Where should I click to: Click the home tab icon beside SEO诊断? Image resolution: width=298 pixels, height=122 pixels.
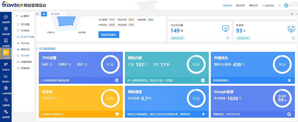pyautogui.click(x=44, y=14)
